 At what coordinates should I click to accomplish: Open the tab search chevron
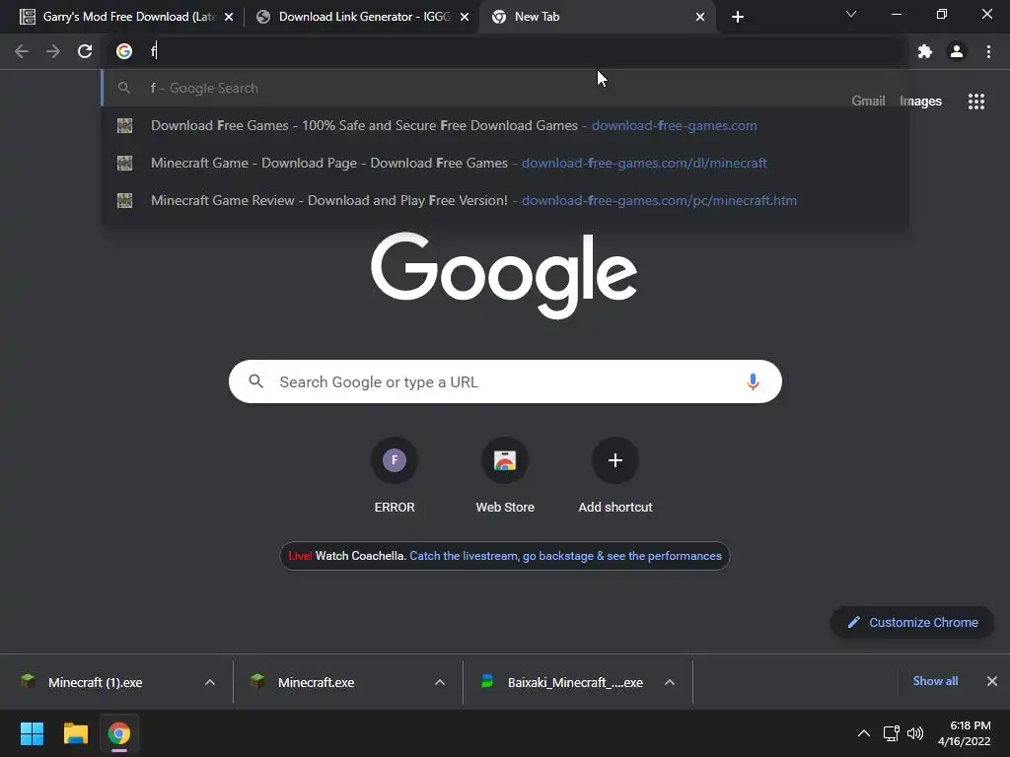[x=851, y=14]
